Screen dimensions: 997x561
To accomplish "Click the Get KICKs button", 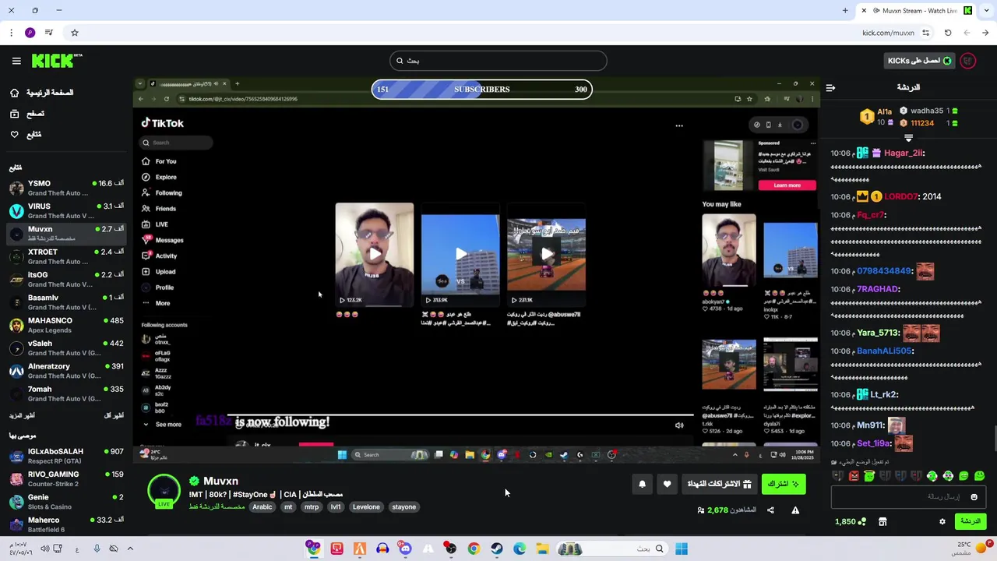I will pyautogui.click(x=919, y=61).
